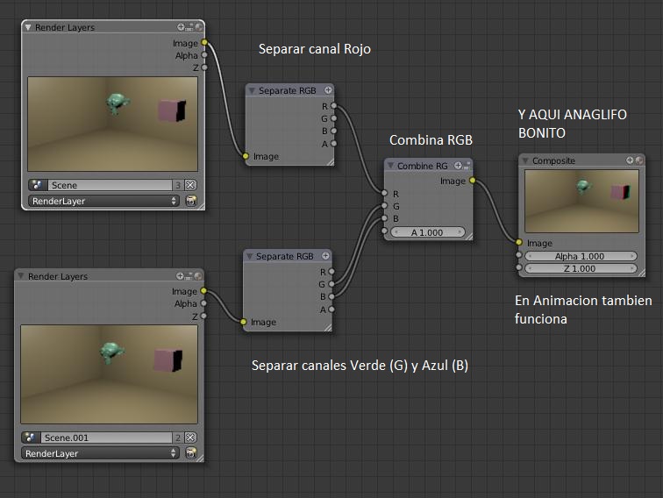This screenshot has height=498, width=663.
Task: Collapse the Composite node
Action: [x=525, y=160]
